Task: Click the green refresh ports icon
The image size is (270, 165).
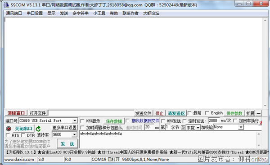Action: [38, 129]
